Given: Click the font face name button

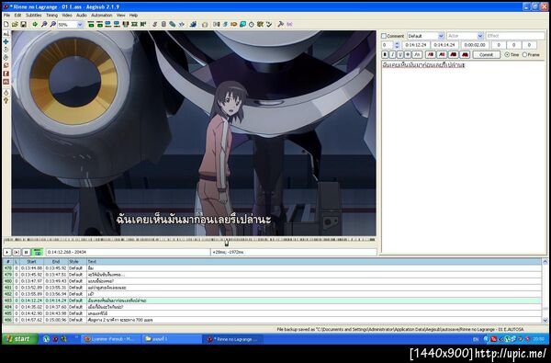Looking at the screenshot, I should (417, 54).
